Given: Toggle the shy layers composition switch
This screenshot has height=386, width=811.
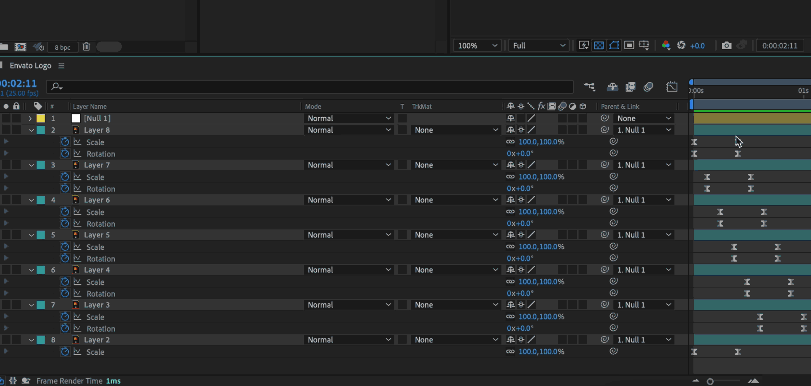Looking at the screenshot, I should [x=612, y=87].
